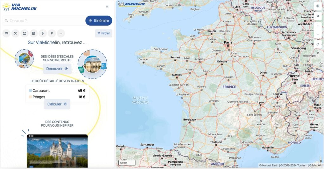Open the user account icon on map
Screen dimensions: 324x169
318,6
